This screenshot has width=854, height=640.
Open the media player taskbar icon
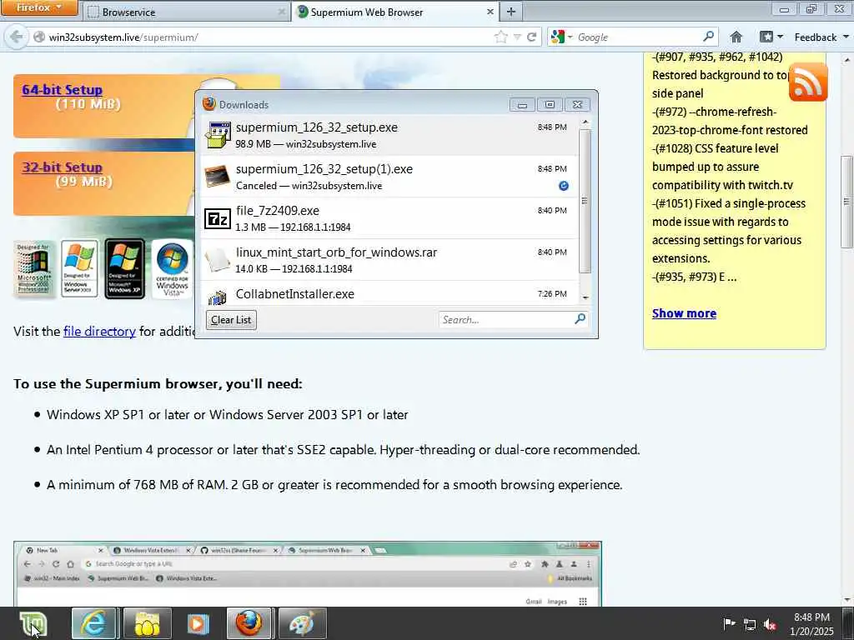[x=198, y=623]
